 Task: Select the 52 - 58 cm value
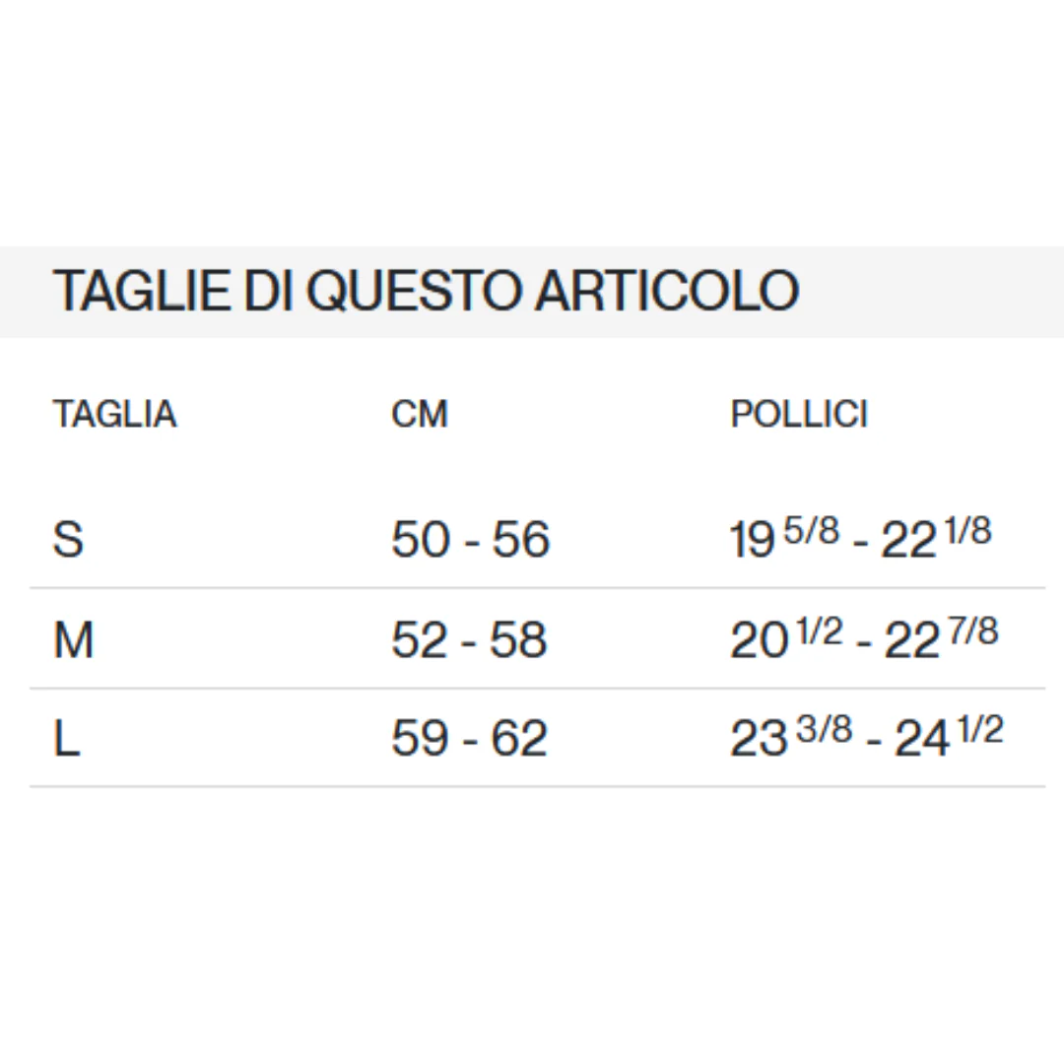point(469,639)
